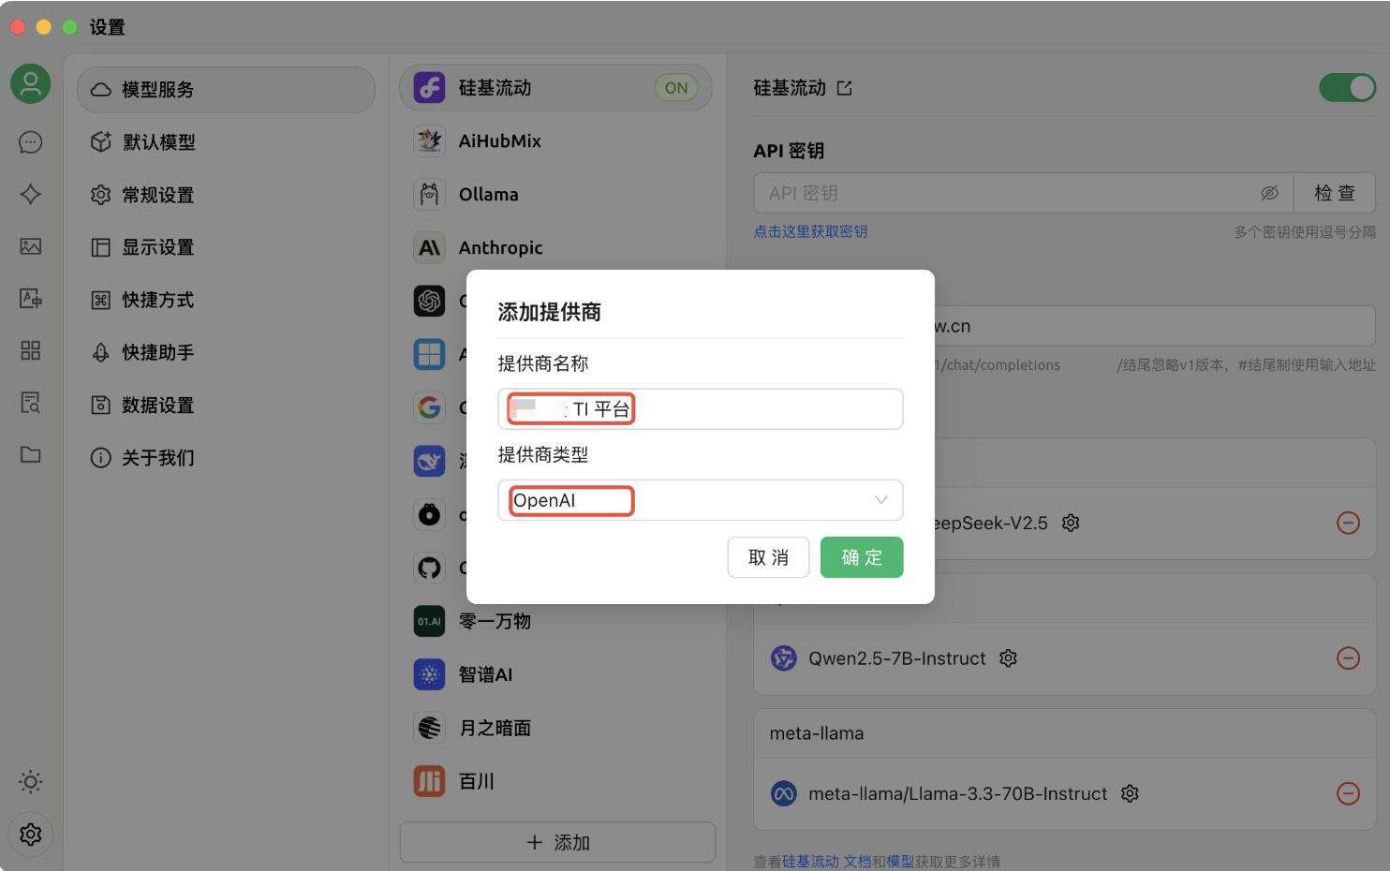Open 数据设置 settings section
This screenshot has height=871, width=1390.
[226, 405]
